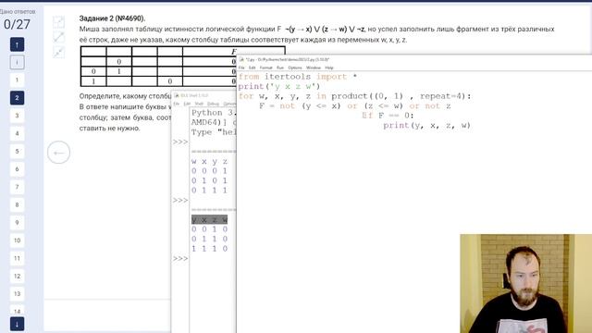The width and height of the screenshot is (592, 333).
Task: Open the info 'i' button in the sidebar
Action: click(x=17, y=62)
